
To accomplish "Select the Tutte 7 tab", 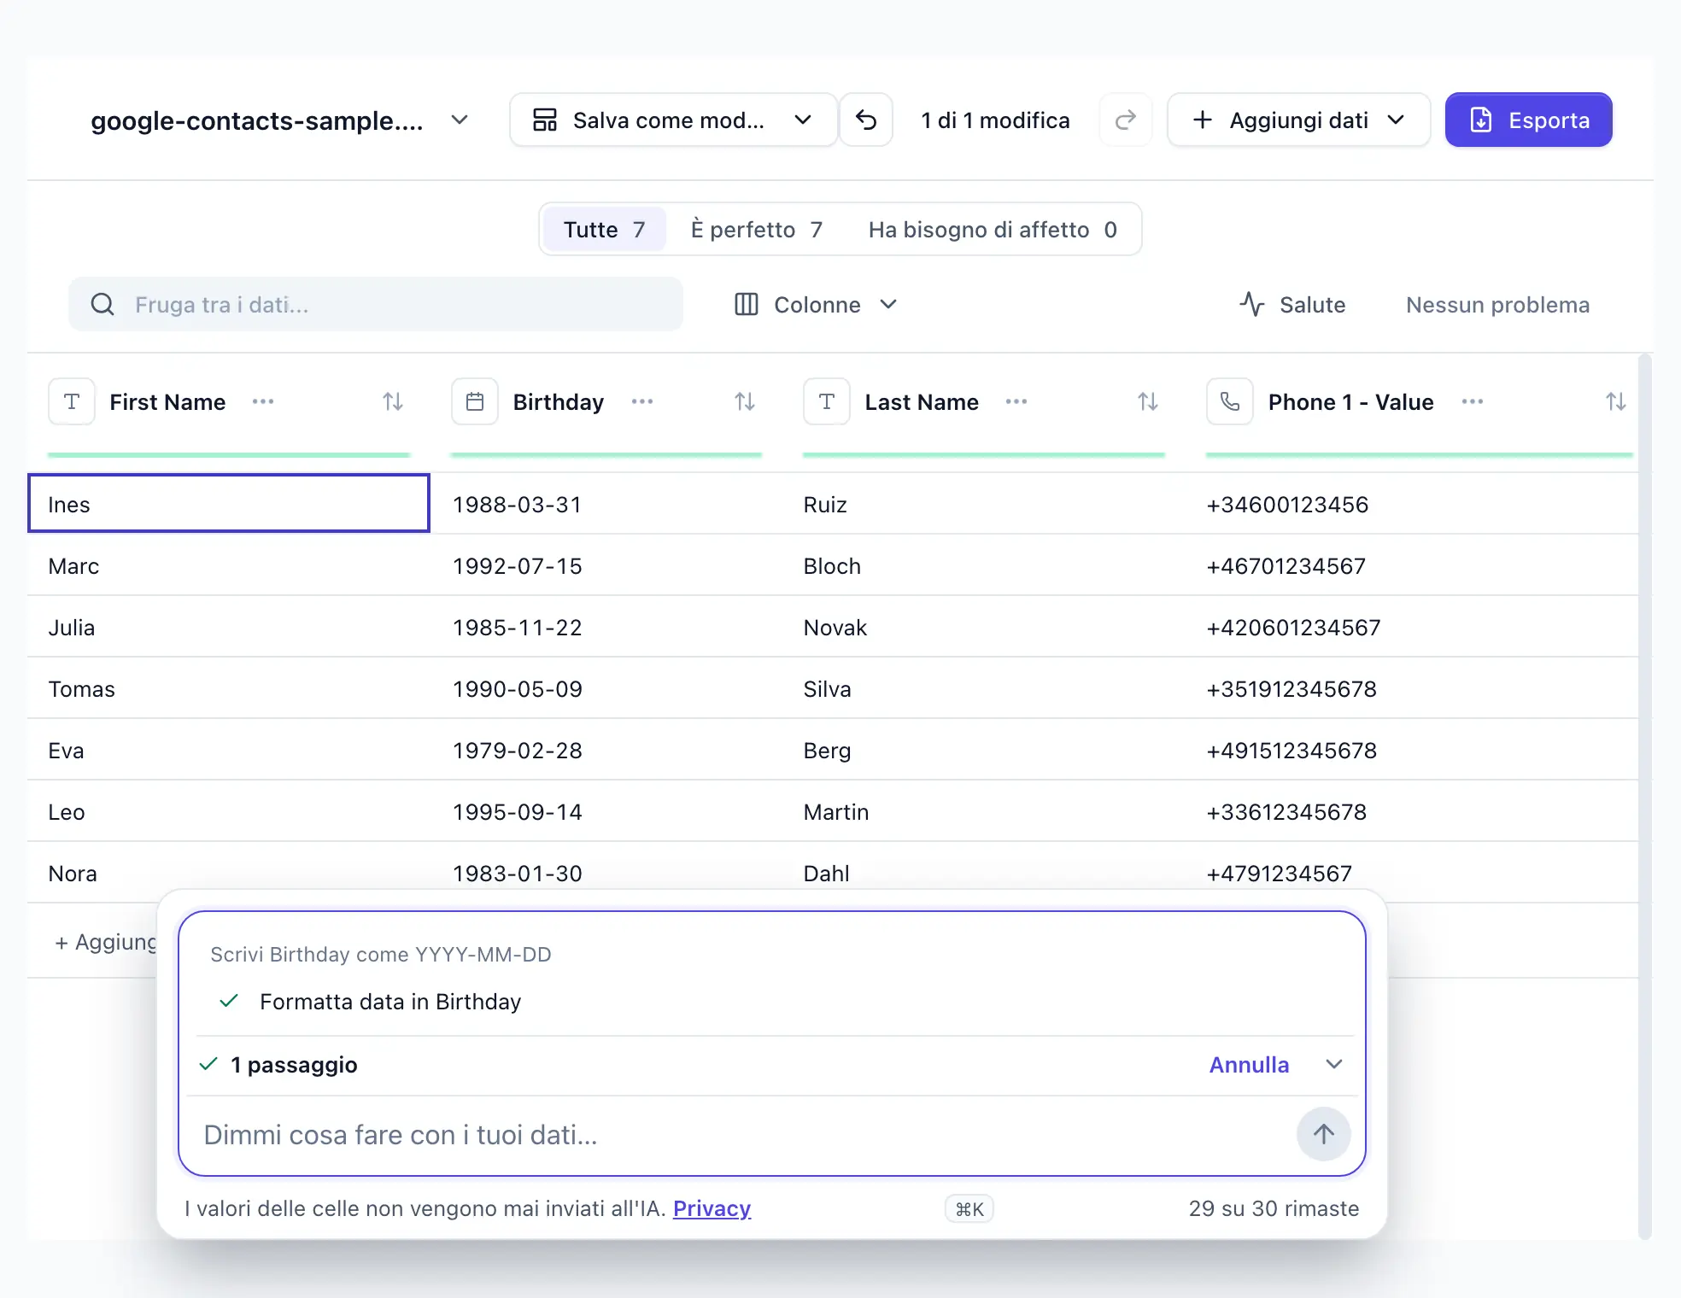I will [604, 229].
